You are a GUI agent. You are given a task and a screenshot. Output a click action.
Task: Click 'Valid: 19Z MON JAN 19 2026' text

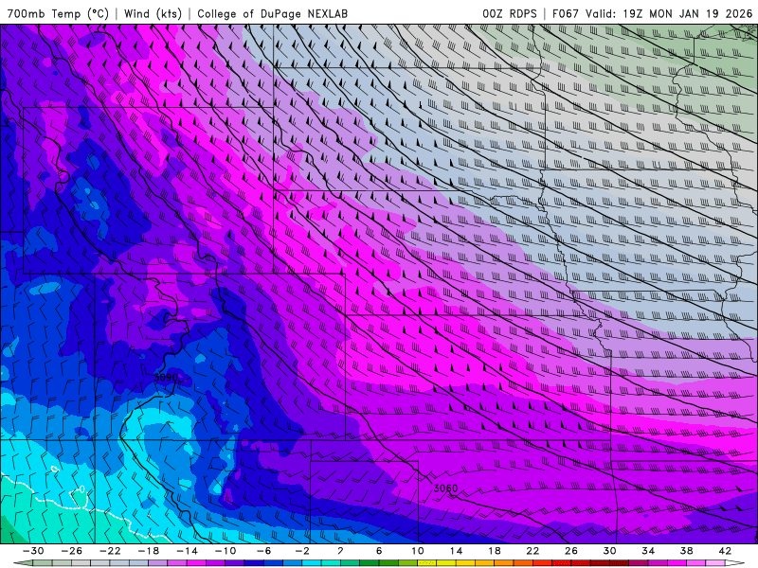pos(669,13)
